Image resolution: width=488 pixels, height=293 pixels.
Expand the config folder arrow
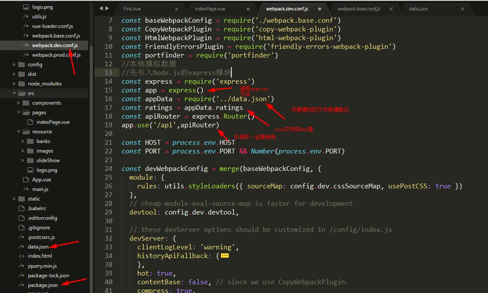14,65
